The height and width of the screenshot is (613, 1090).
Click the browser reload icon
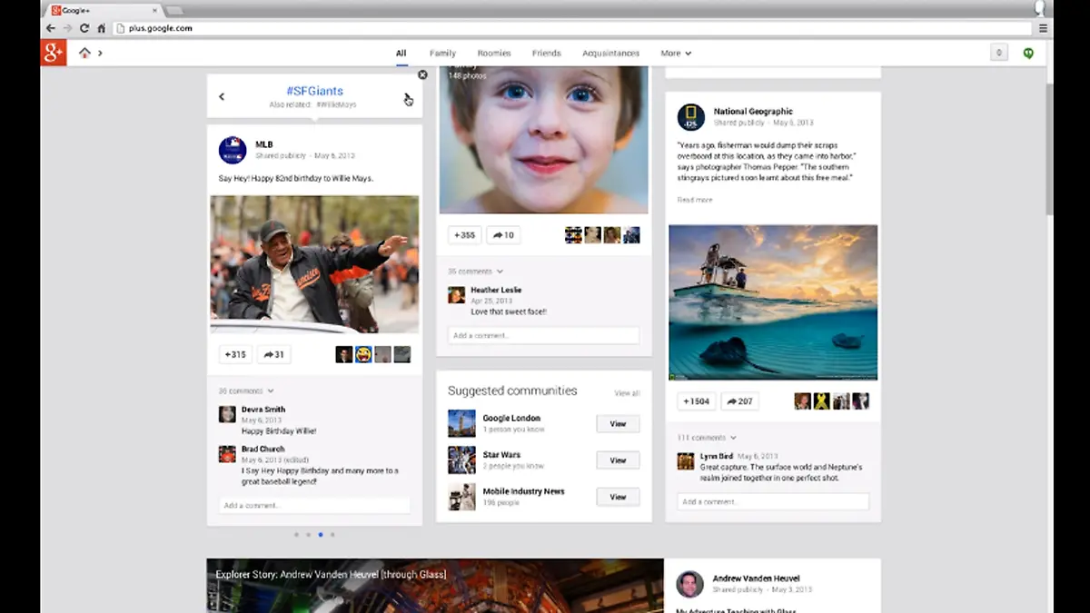[84, 28]
